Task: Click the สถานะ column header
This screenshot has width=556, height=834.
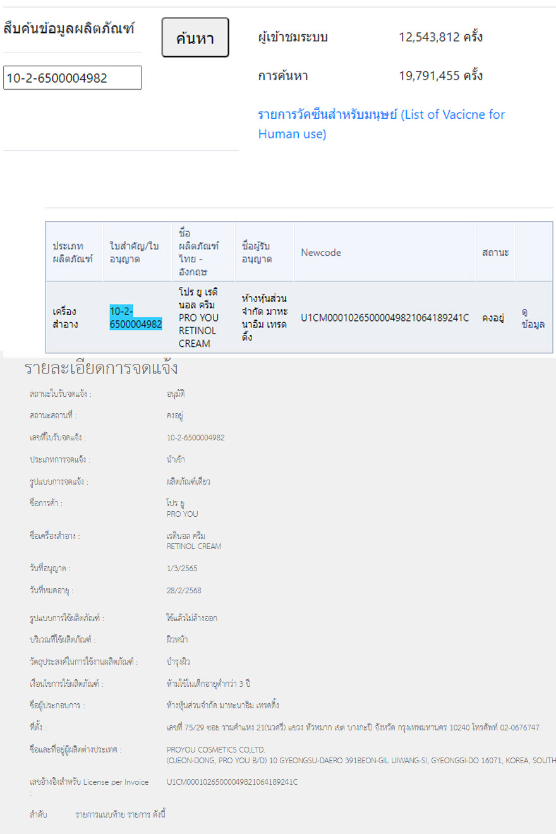Action: click(495, 253)
